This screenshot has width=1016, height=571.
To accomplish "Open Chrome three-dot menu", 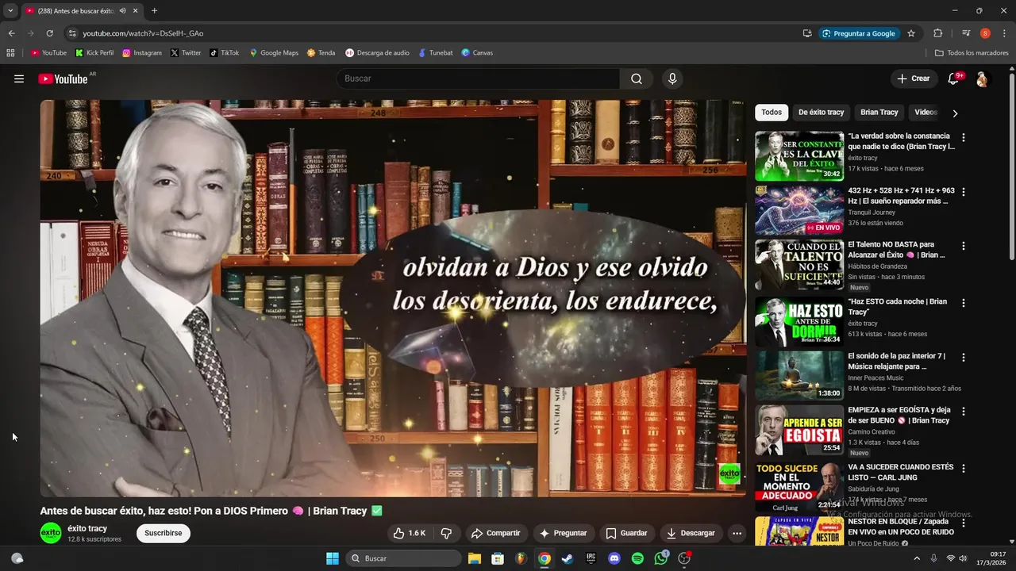I will 1003,33.
